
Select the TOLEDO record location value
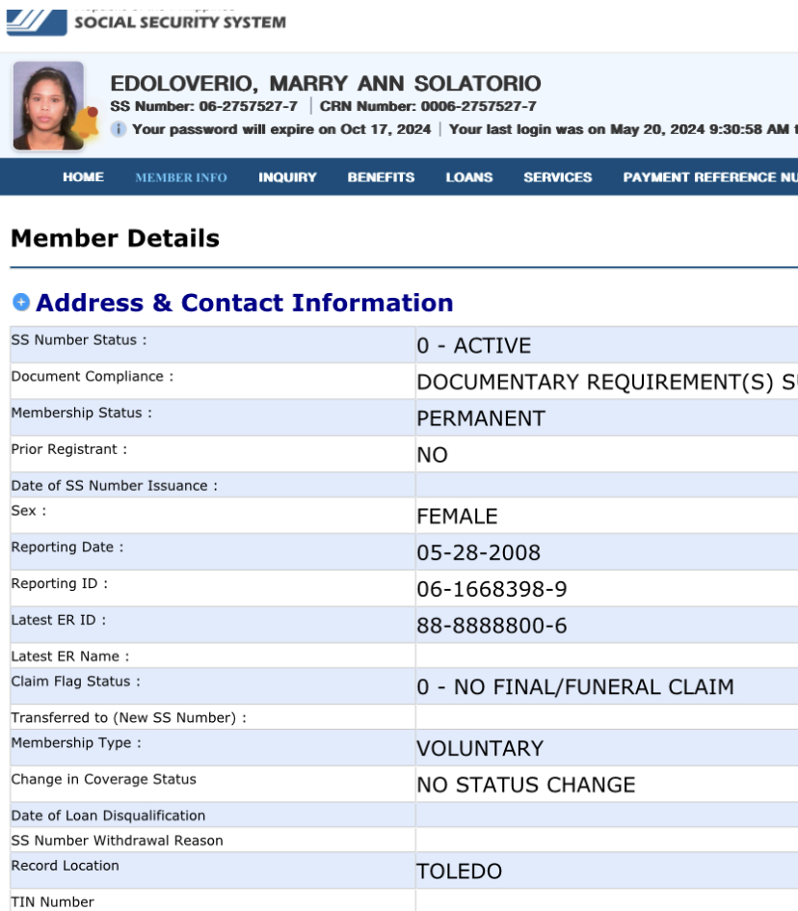tap(459, 871)
